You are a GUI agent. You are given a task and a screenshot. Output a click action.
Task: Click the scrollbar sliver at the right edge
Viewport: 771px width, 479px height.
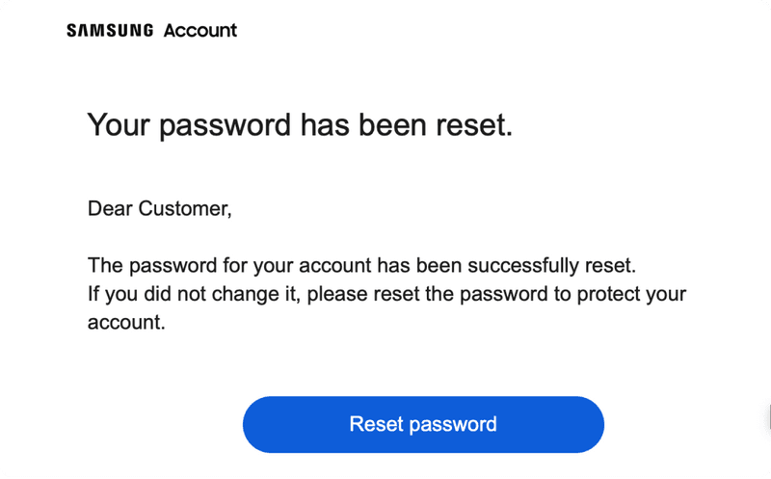click(768, 416)
